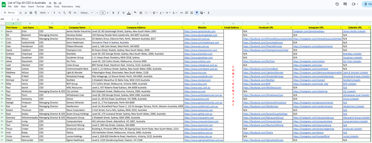This screenshot has width=372, height=143.
Task: Open First Name column filter
Action: (x=19, y=27)
